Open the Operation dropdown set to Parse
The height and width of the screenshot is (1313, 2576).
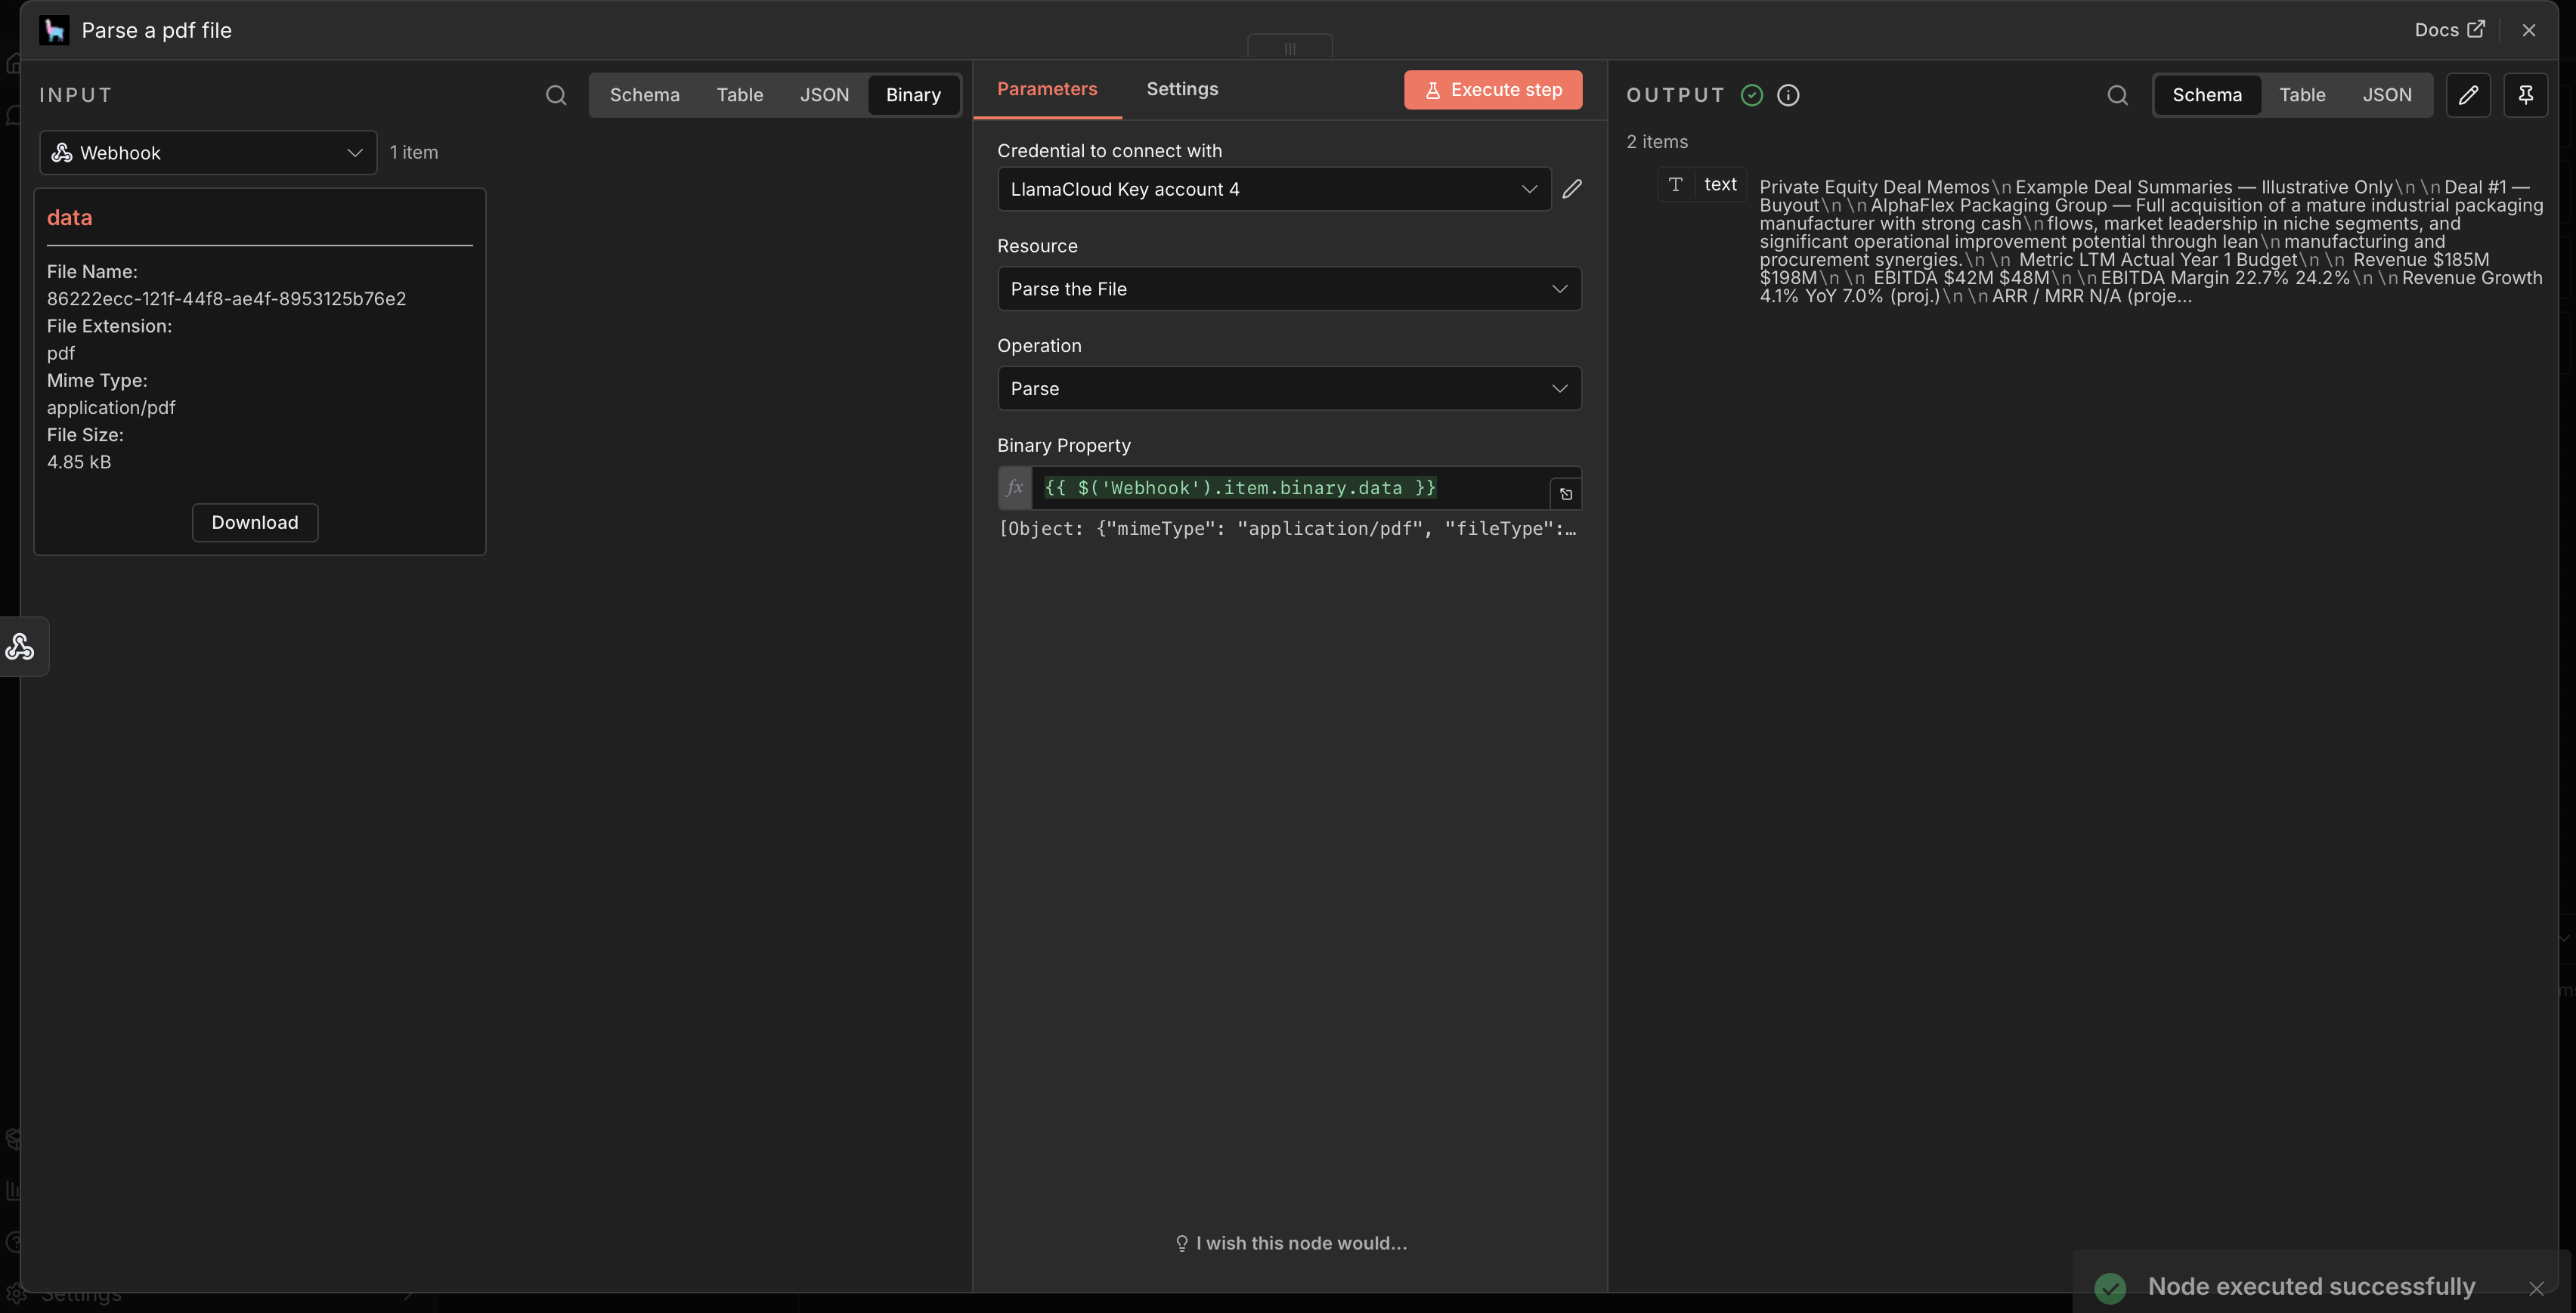(1288, 388)
